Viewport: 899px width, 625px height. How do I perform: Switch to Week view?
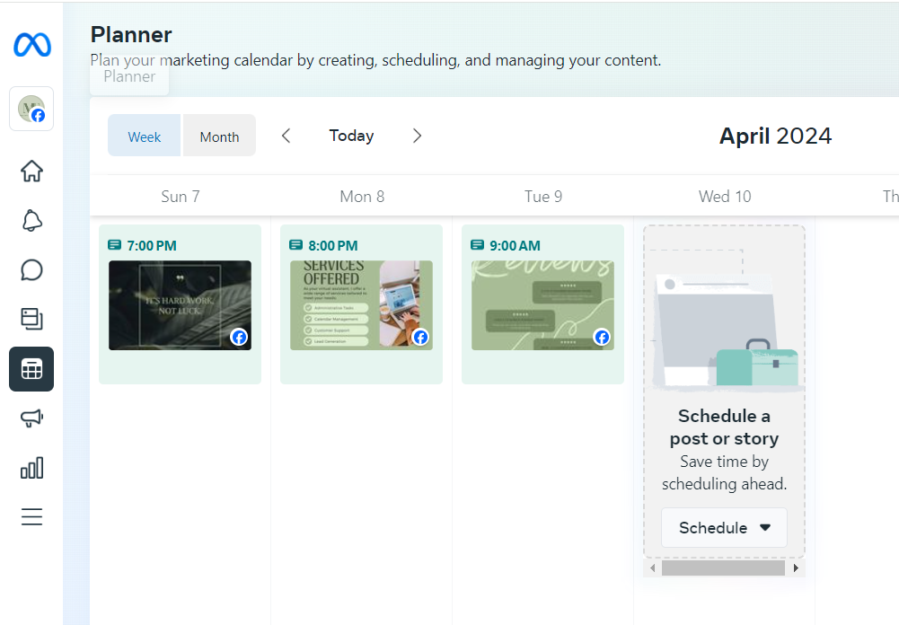coord(145,136)
